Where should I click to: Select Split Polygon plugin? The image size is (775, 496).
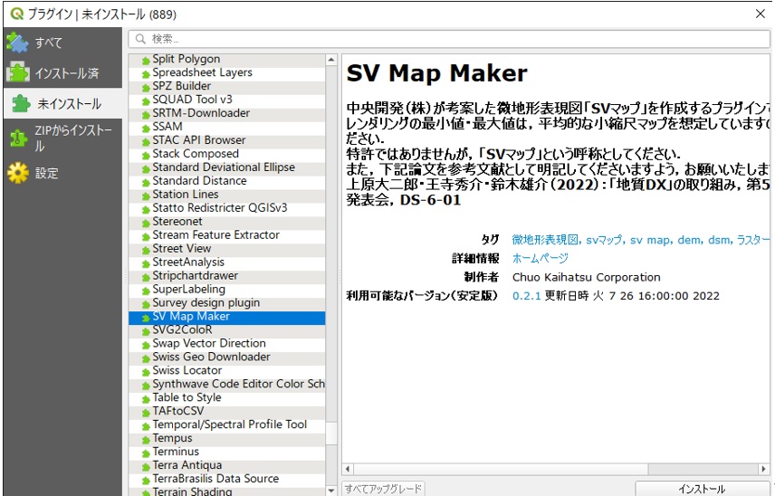point(227,59)
